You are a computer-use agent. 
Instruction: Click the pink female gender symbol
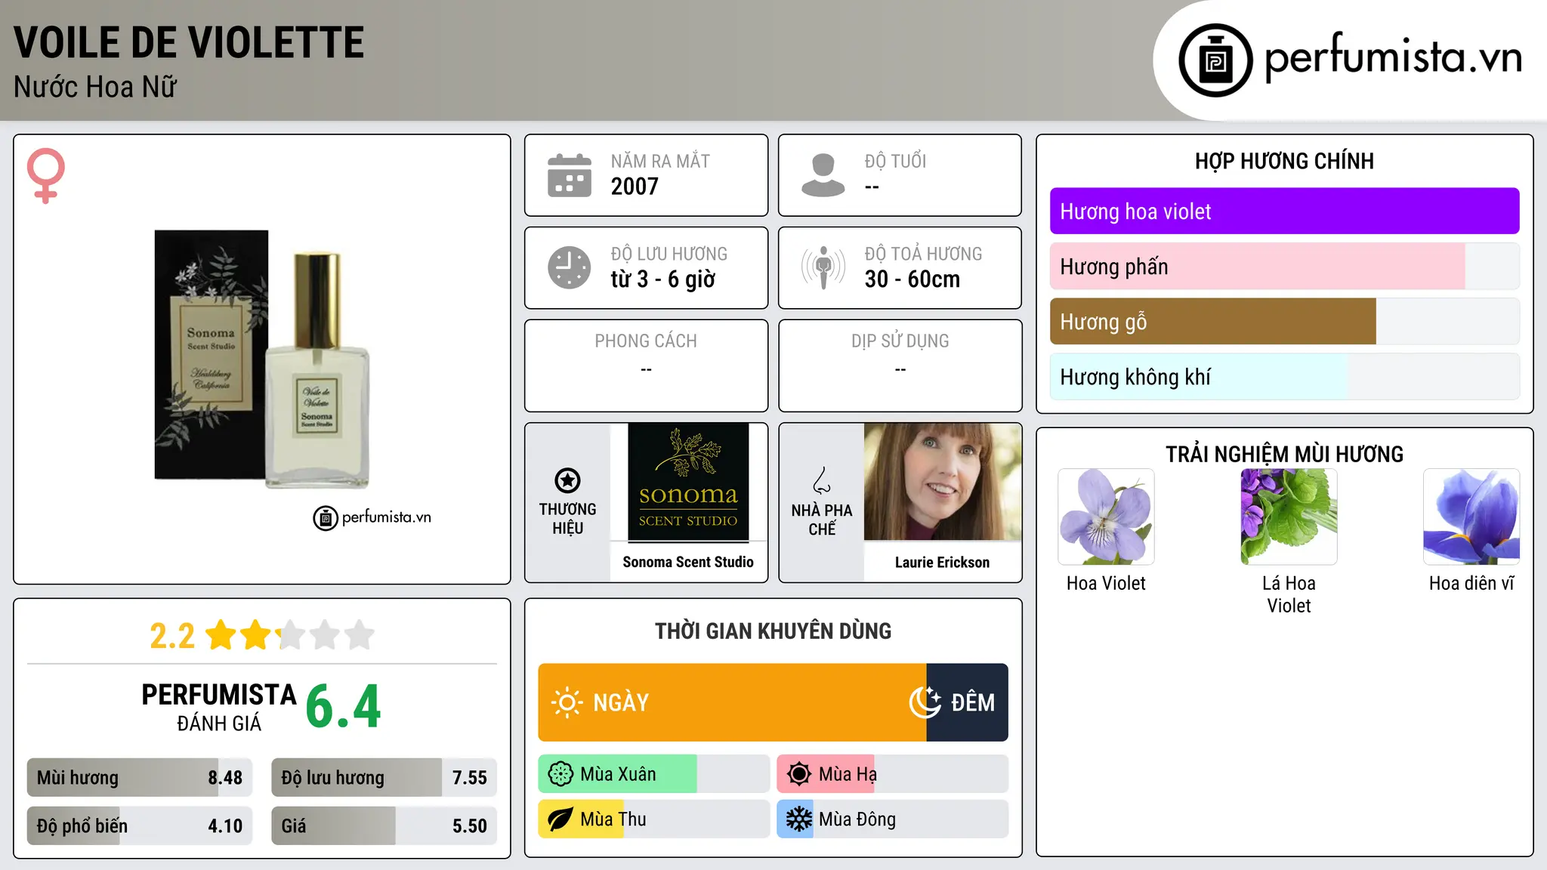coord(46,175)
